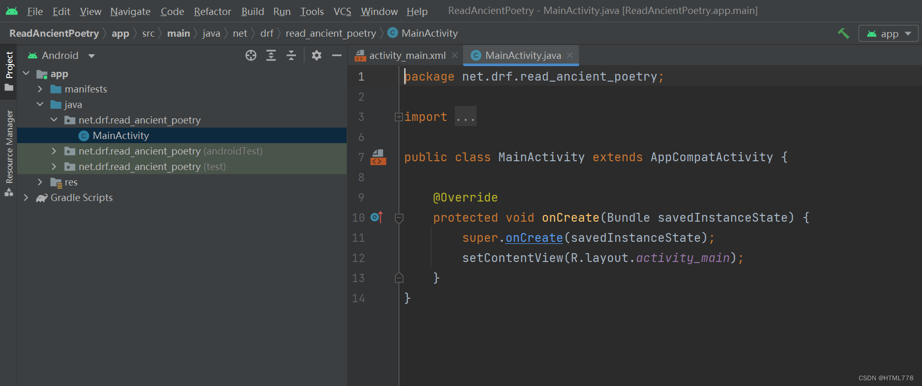Image resolution: width=922 pixels, height=386 pixels.
Task: Click app breadcrumb in navigation bar
Action: [x=121, y=33]
